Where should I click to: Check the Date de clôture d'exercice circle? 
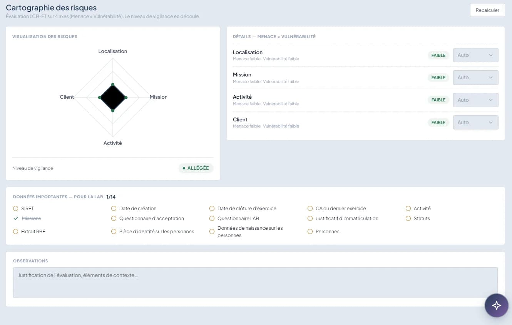[212, 209]
